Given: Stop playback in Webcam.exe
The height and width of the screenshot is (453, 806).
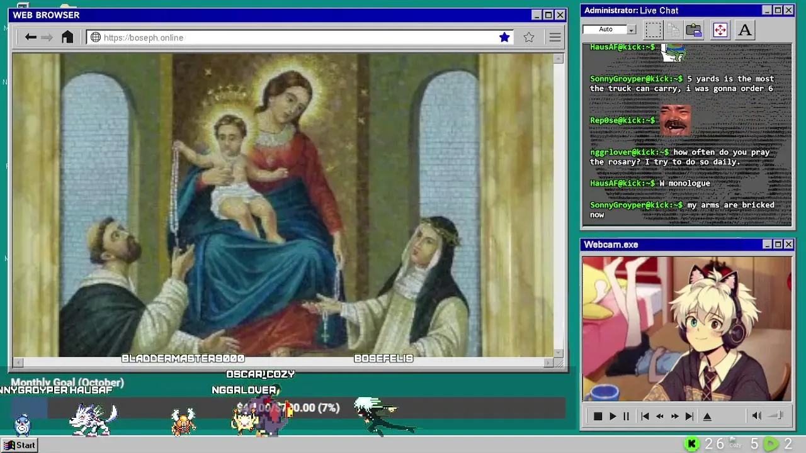Looking at the screenshot, I should (598, 416).
